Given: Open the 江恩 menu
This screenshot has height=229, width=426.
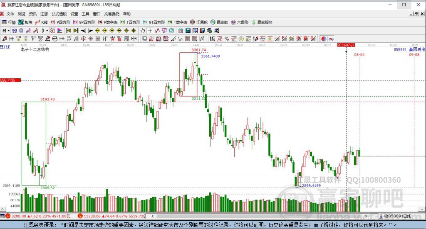Looking at the screenshot, I should [x=44, y=14].
